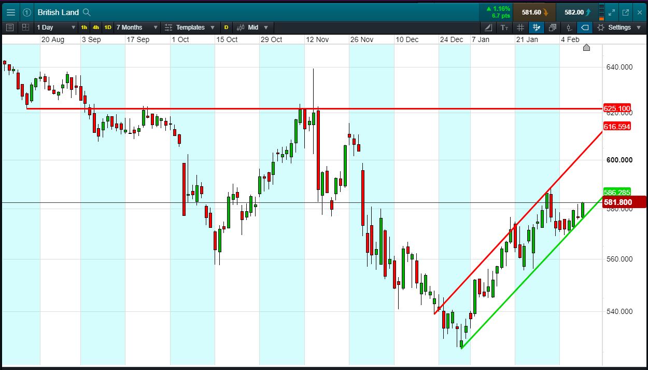Click the 625.100 red price label
This screenshot has width=648, height=370.
[x=617, y=108]
